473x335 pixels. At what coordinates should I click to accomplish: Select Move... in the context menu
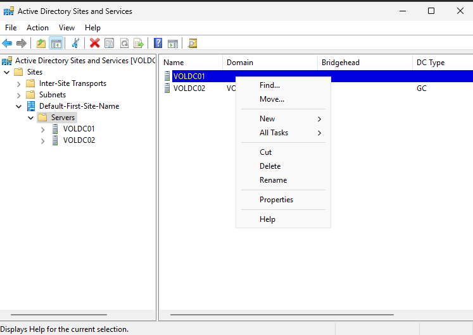point(272,99)
